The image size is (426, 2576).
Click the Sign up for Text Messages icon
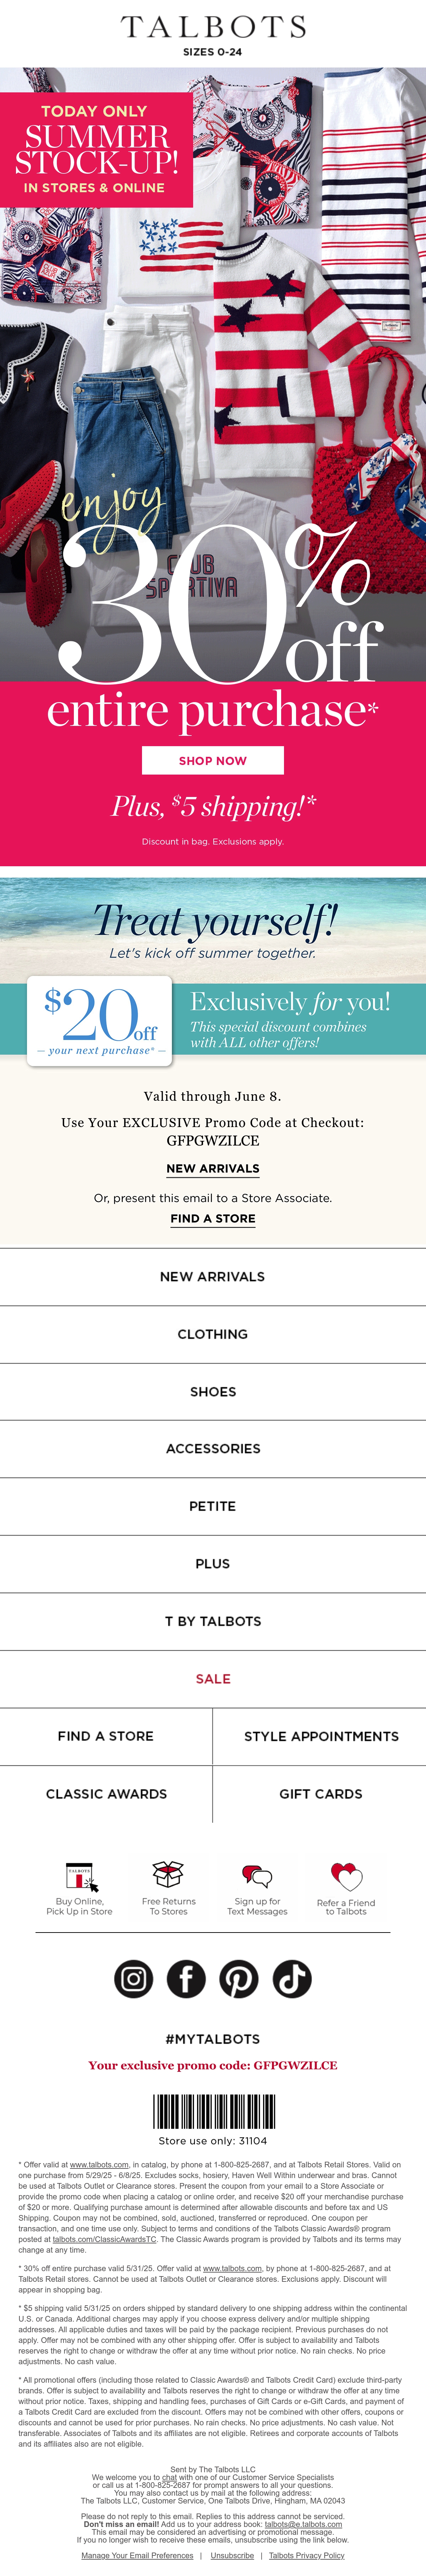click(x=257, y=1876)
